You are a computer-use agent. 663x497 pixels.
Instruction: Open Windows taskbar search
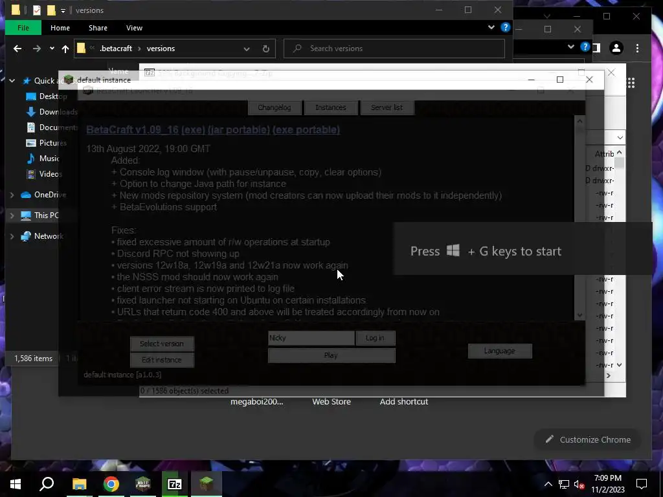(x=47, y=484)
